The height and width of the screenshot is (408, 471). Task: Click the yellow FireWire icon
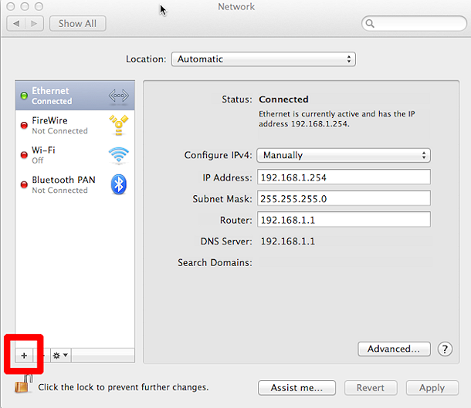click(x=118, y=126)
